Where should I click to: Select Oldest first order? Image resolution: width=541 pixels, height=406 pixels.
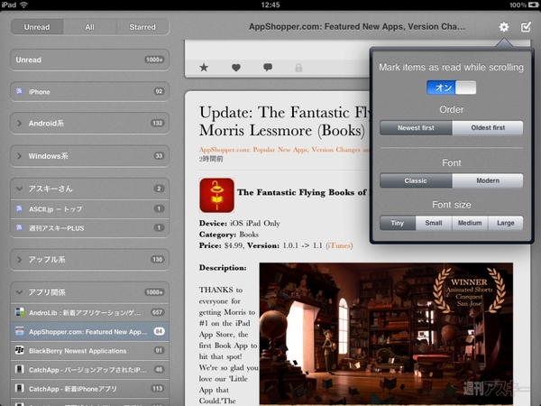(488, 128)
